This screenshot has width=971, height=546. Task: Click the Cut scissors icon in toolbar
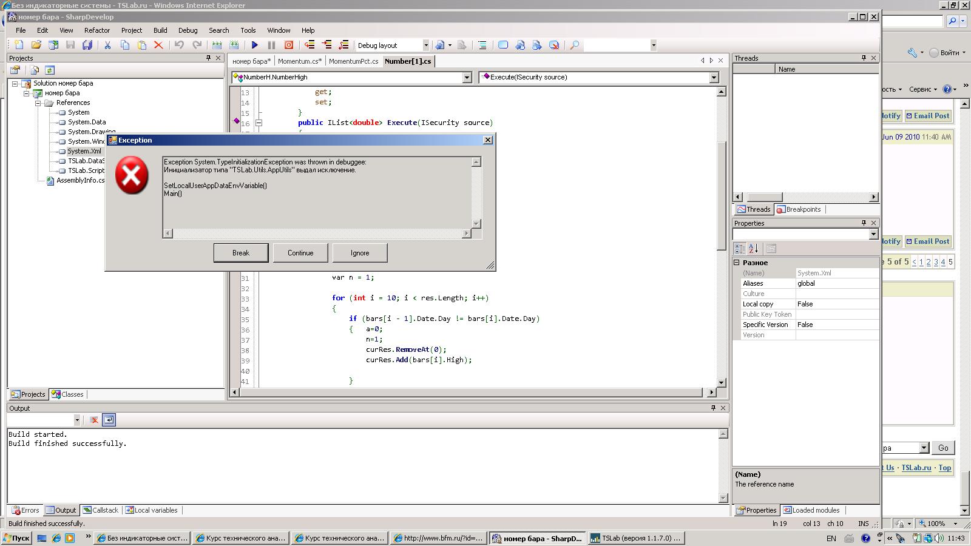click(x=107, y=45)
